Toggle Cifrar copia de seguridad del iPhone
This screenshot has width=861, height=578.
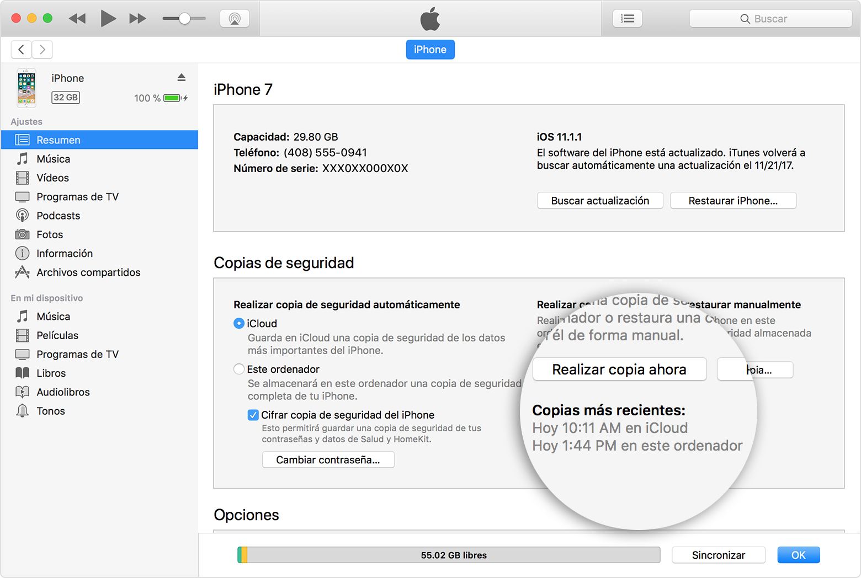point(253,415)
